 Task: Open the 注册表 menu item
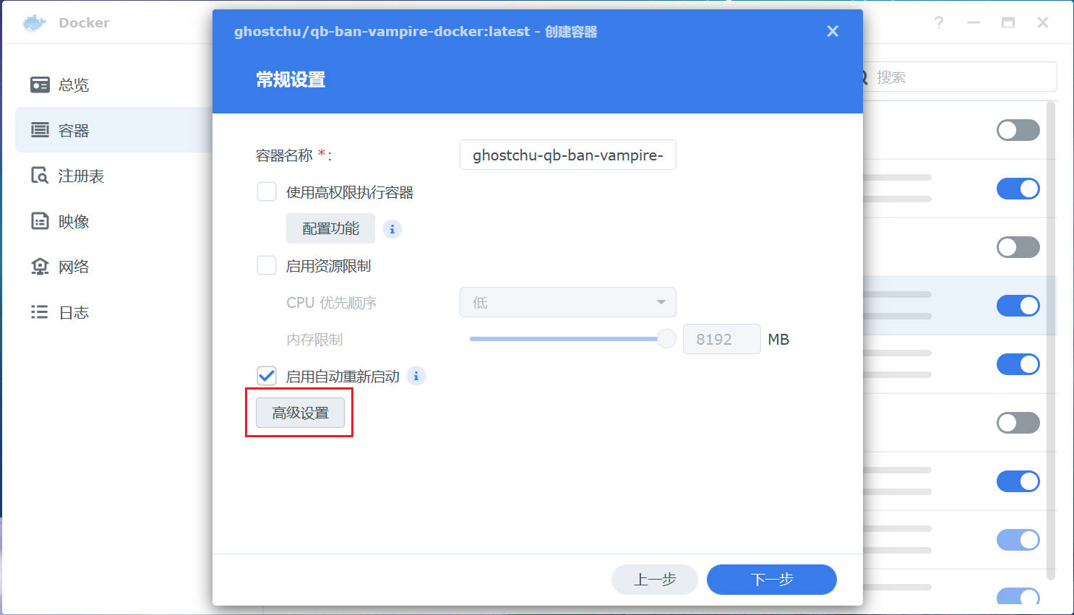coord(81,176)
